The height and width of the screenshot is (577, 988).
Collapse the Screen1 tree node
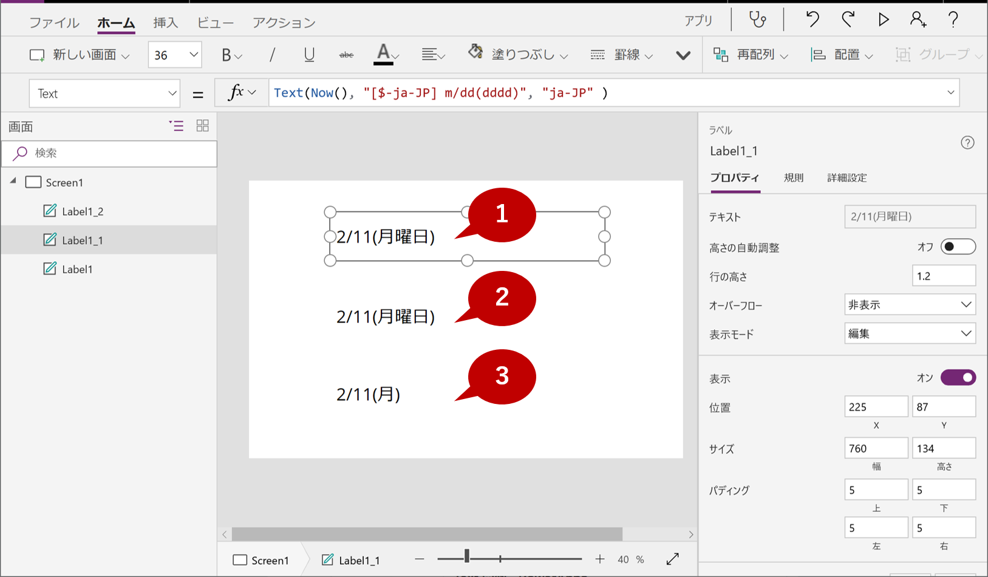(14, 182)
